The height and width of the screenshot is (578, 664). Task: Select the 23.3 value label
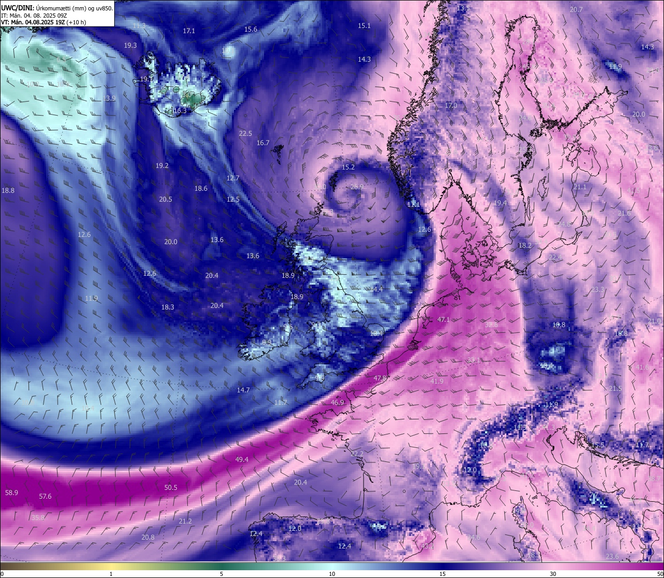coord(598,289)
